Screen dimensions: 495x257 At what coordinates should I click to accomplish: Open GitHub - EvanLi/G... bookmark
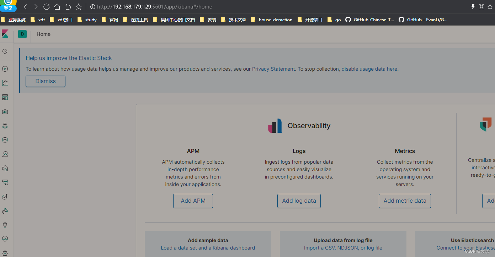pyautogui.click(x=423, y=20)
